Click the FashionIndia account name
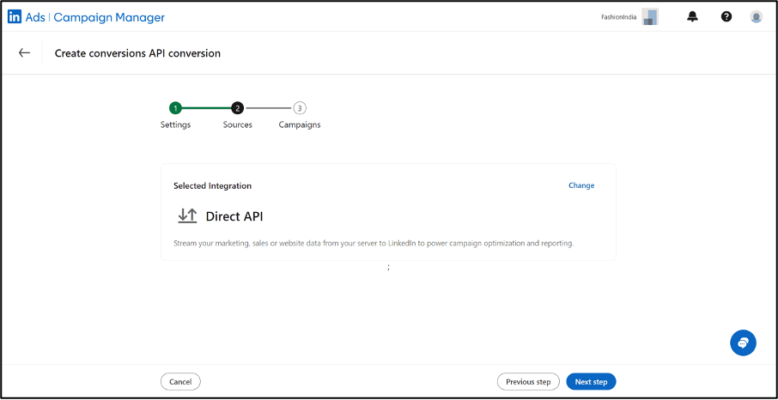778x400 pixels. 619,17
